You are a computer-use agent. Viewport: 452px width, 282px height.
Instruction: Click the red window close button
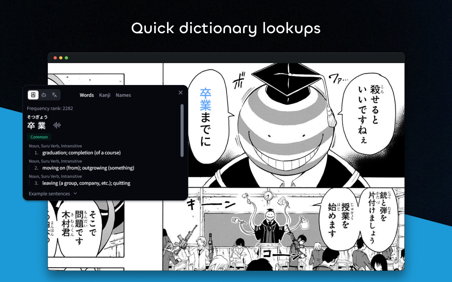[x=55, y=58]
